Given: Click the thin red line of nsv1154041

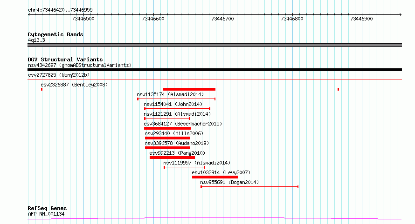Looking at the screenshot, I should 177,109.
